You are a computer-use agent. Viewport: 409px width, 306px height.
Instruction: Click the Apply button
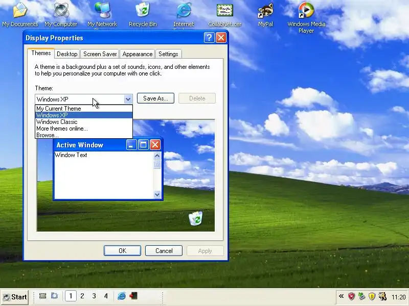205,250
